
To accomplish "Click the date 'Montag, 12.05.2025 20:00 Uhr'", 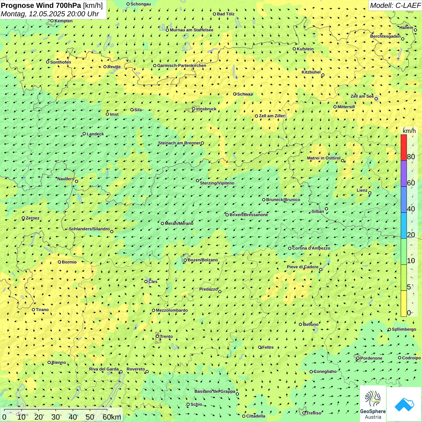I will (x=50, y=14).
